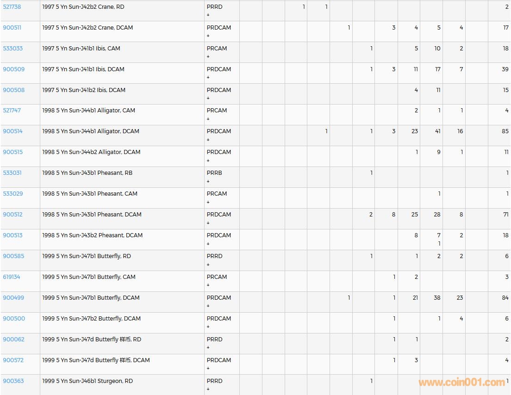This screenshot has width=511, height=395.
Task: Expand plus sign under PRCAM for Ibis CAM
Action: [x=208, y=56]
